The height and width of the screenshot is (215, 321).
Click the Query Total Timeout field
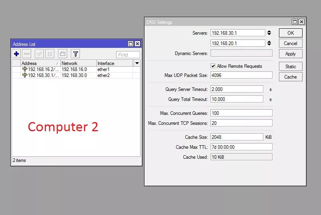coord(237,99)
